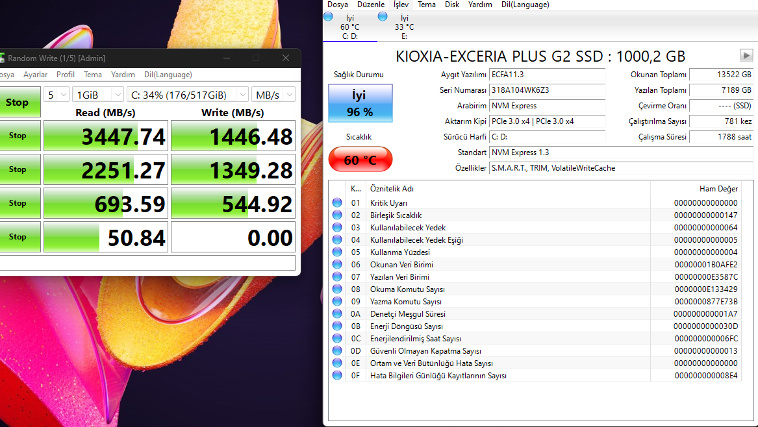
Task: Open Yardım menu in CrystalDiskMark
Action: tap(123, 75)
